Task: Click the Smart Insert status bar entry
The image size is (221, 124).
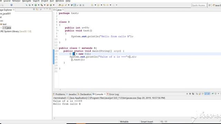Action: 147,122
